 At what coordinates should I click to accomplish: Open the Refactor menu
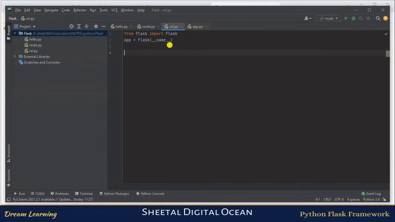pos(80,10)
